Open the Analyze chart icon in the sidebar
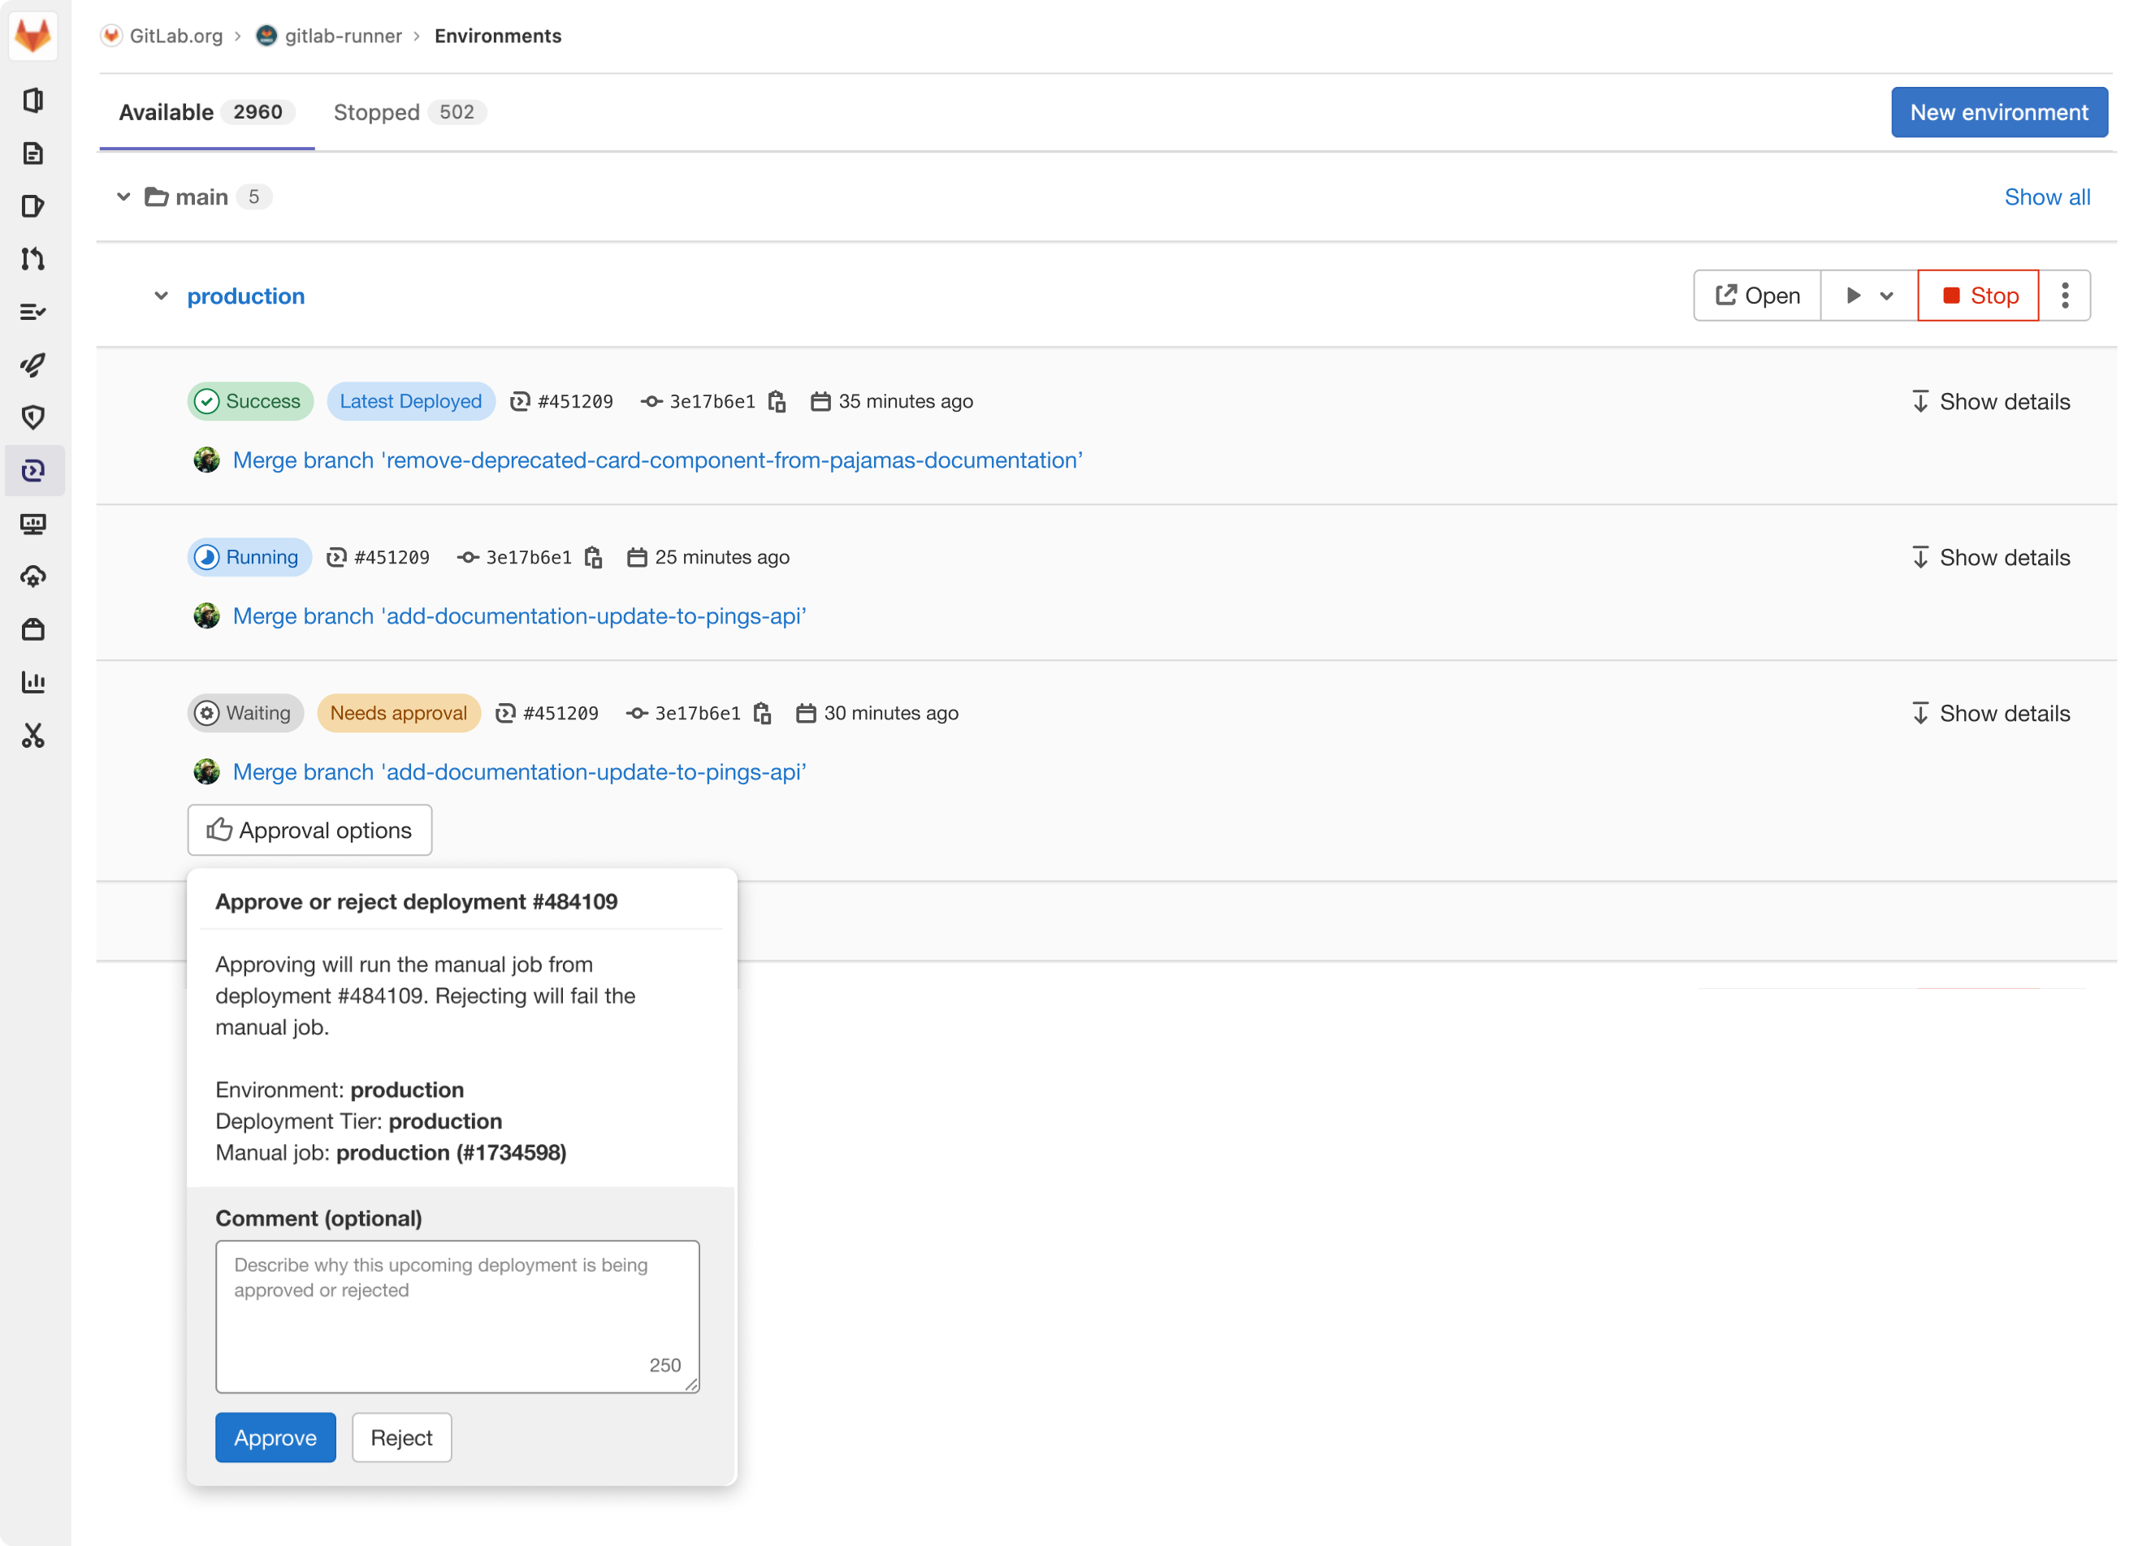The height and width of the screenshot is (1546, 2138). click(x=34, y=681)
